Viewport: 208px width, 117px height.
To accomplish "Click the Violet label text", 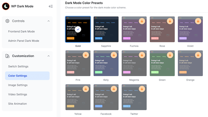I will pos(190,46).
